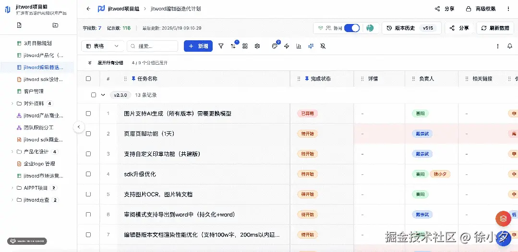Collapse the sidebar with the arrow handle
Image resolution: width=518 pixels, height=252 pixels.
[79, 126]
